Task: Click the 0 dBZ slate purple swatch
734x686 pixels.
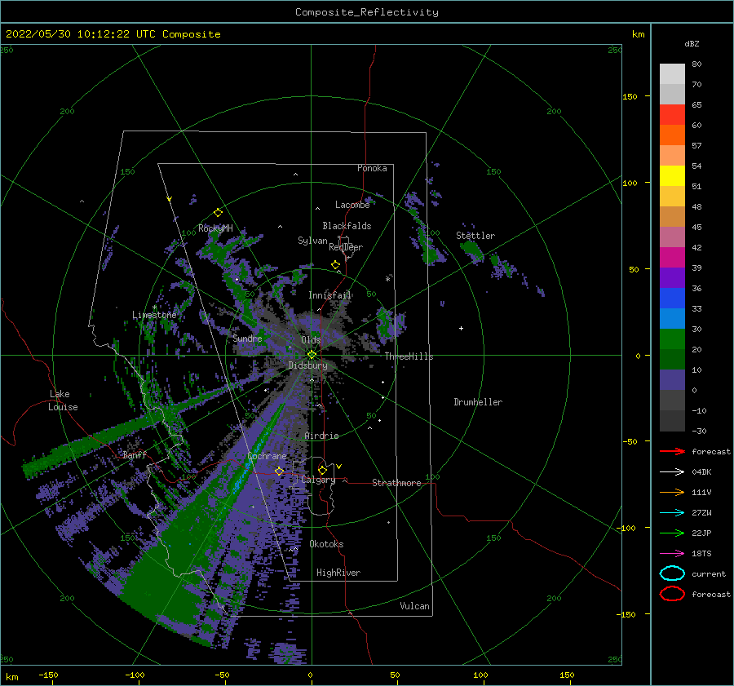Action: 672,380
